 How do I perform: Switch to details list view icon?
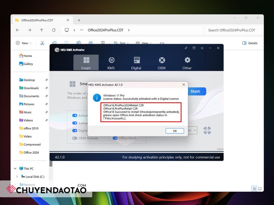click(254, 189)
